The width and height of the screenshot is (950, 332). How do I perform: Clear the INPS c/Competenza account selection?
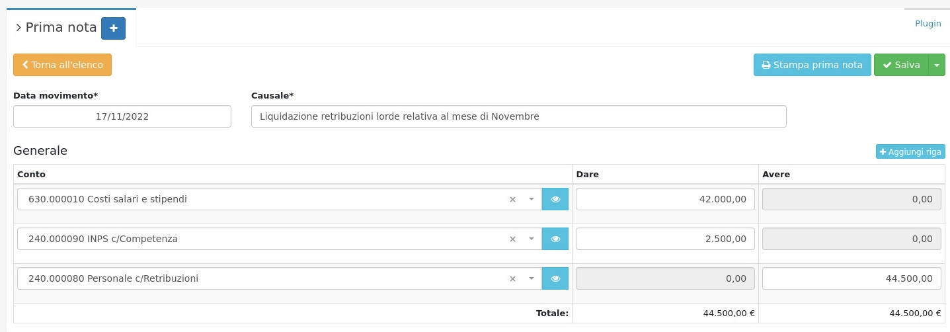tap(512, 239)
